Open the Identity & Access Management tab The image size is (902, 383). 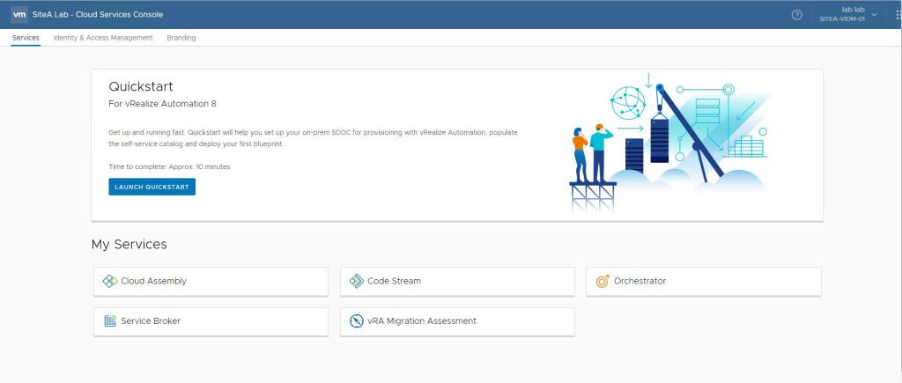click(103, 38)
